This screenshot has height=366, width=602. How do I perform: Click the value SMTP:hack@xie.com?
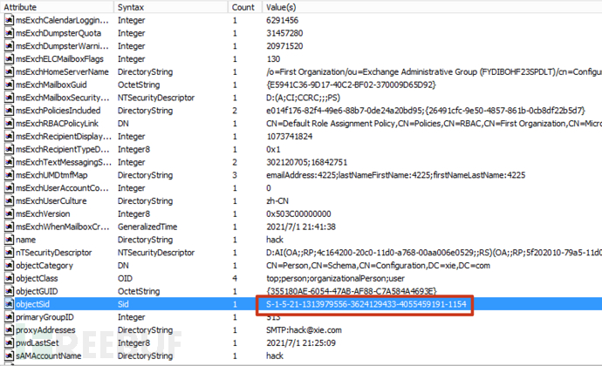[x=304, y=330]
